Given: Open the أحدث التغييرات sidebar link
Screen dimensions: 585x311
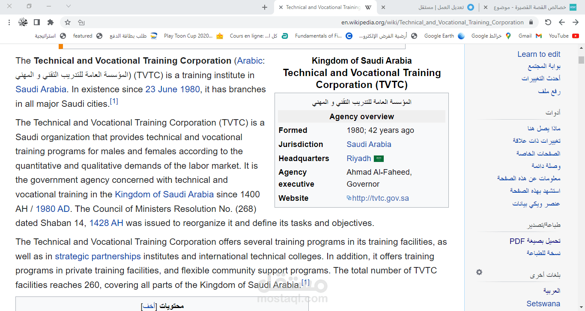Looking at the screenshot, I should 541,78.
